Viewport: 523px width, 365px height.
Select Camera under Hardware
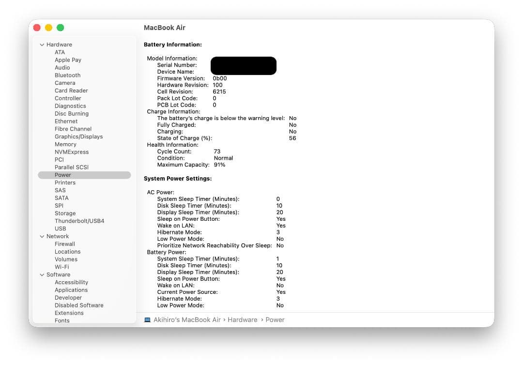click(x=65, y=83)
